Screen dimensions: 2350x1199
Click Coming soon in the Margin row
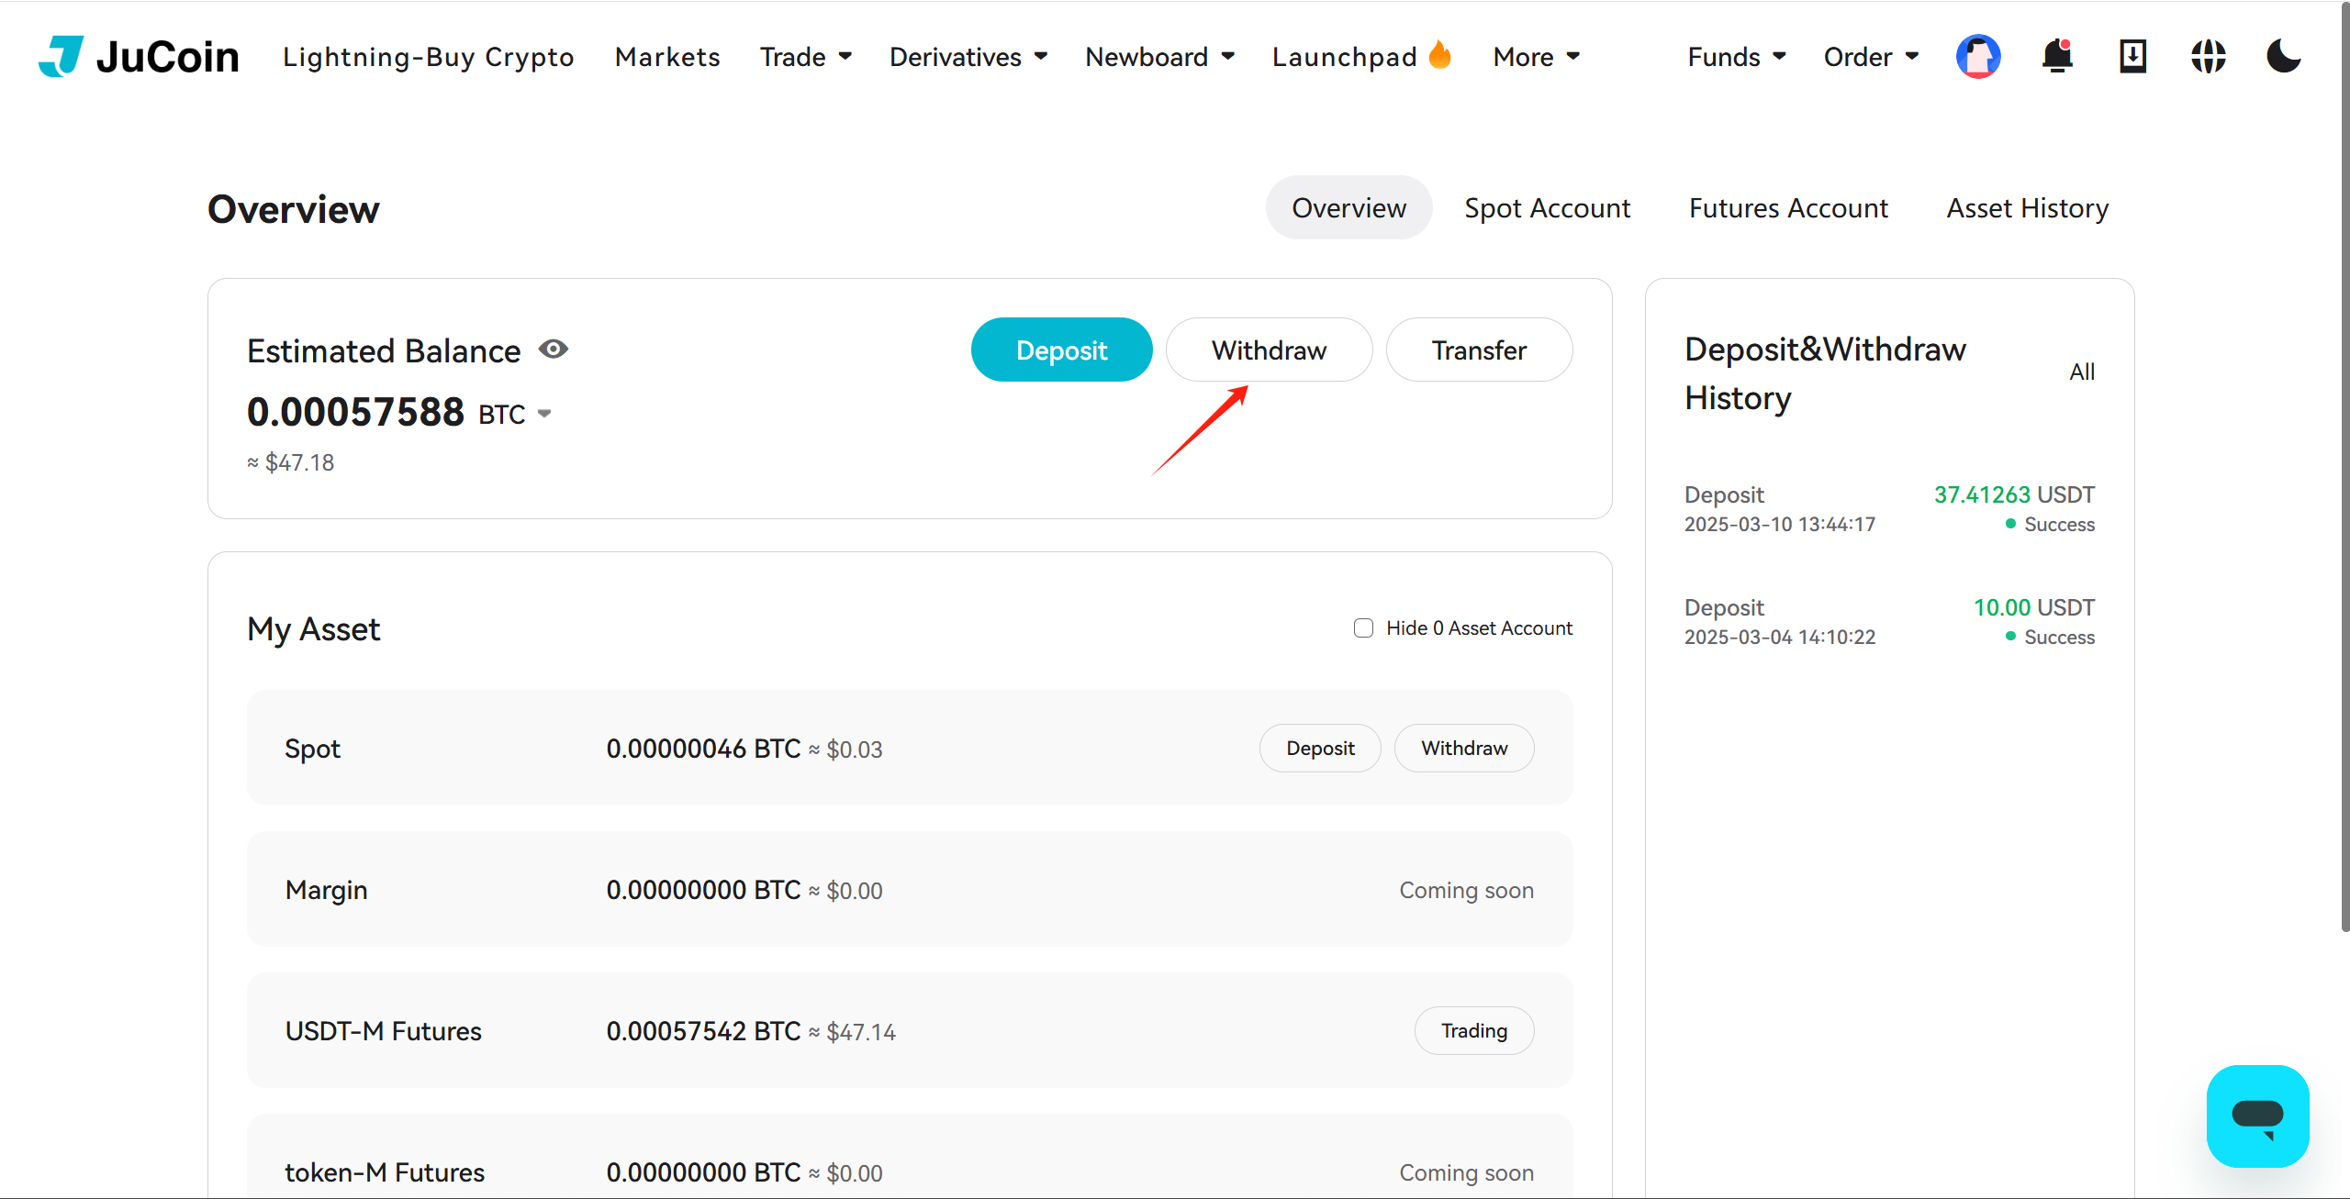pyautogui.click(x=1466, y=890)
